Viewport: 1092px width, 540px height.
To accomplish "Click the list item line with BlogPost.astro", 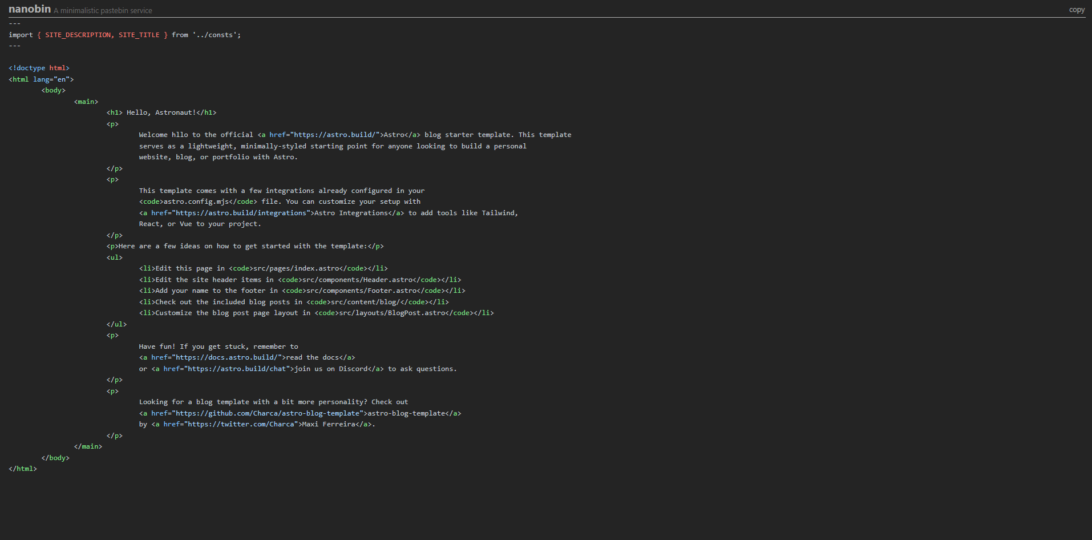I will tap(316, 313).
